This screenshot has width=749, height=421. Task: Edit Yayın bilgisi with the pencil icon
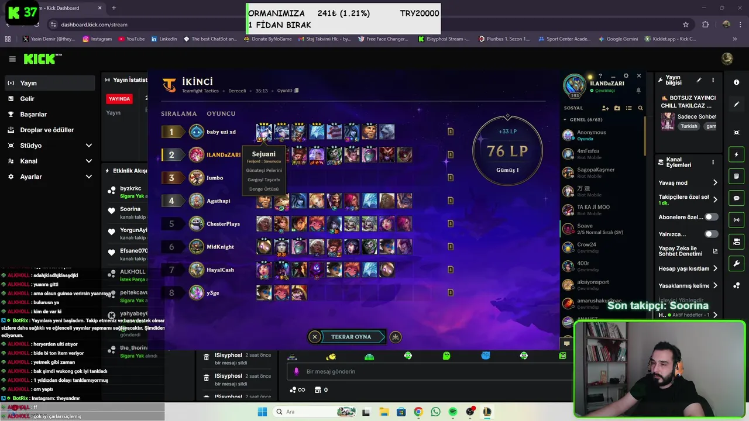(699, 80)
